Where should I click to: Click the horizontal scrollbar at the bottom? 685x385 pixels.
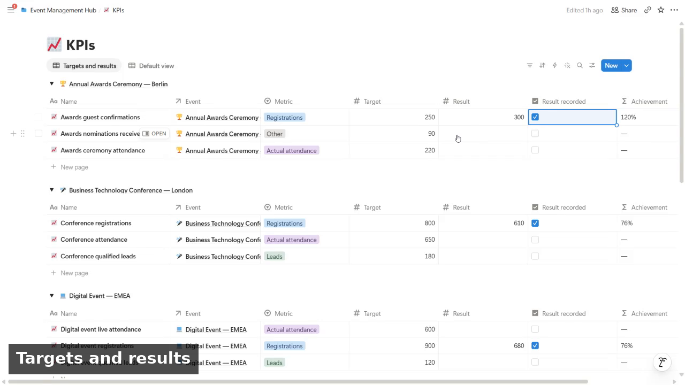(298, 381)
